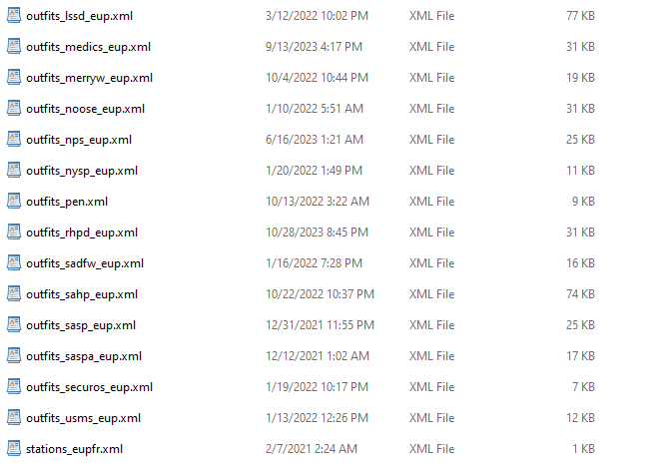Select the outfits_noose_eup.xml file icon
This screenshot has width=672, height=465.
pyautogui.click(x=14, y=109)
